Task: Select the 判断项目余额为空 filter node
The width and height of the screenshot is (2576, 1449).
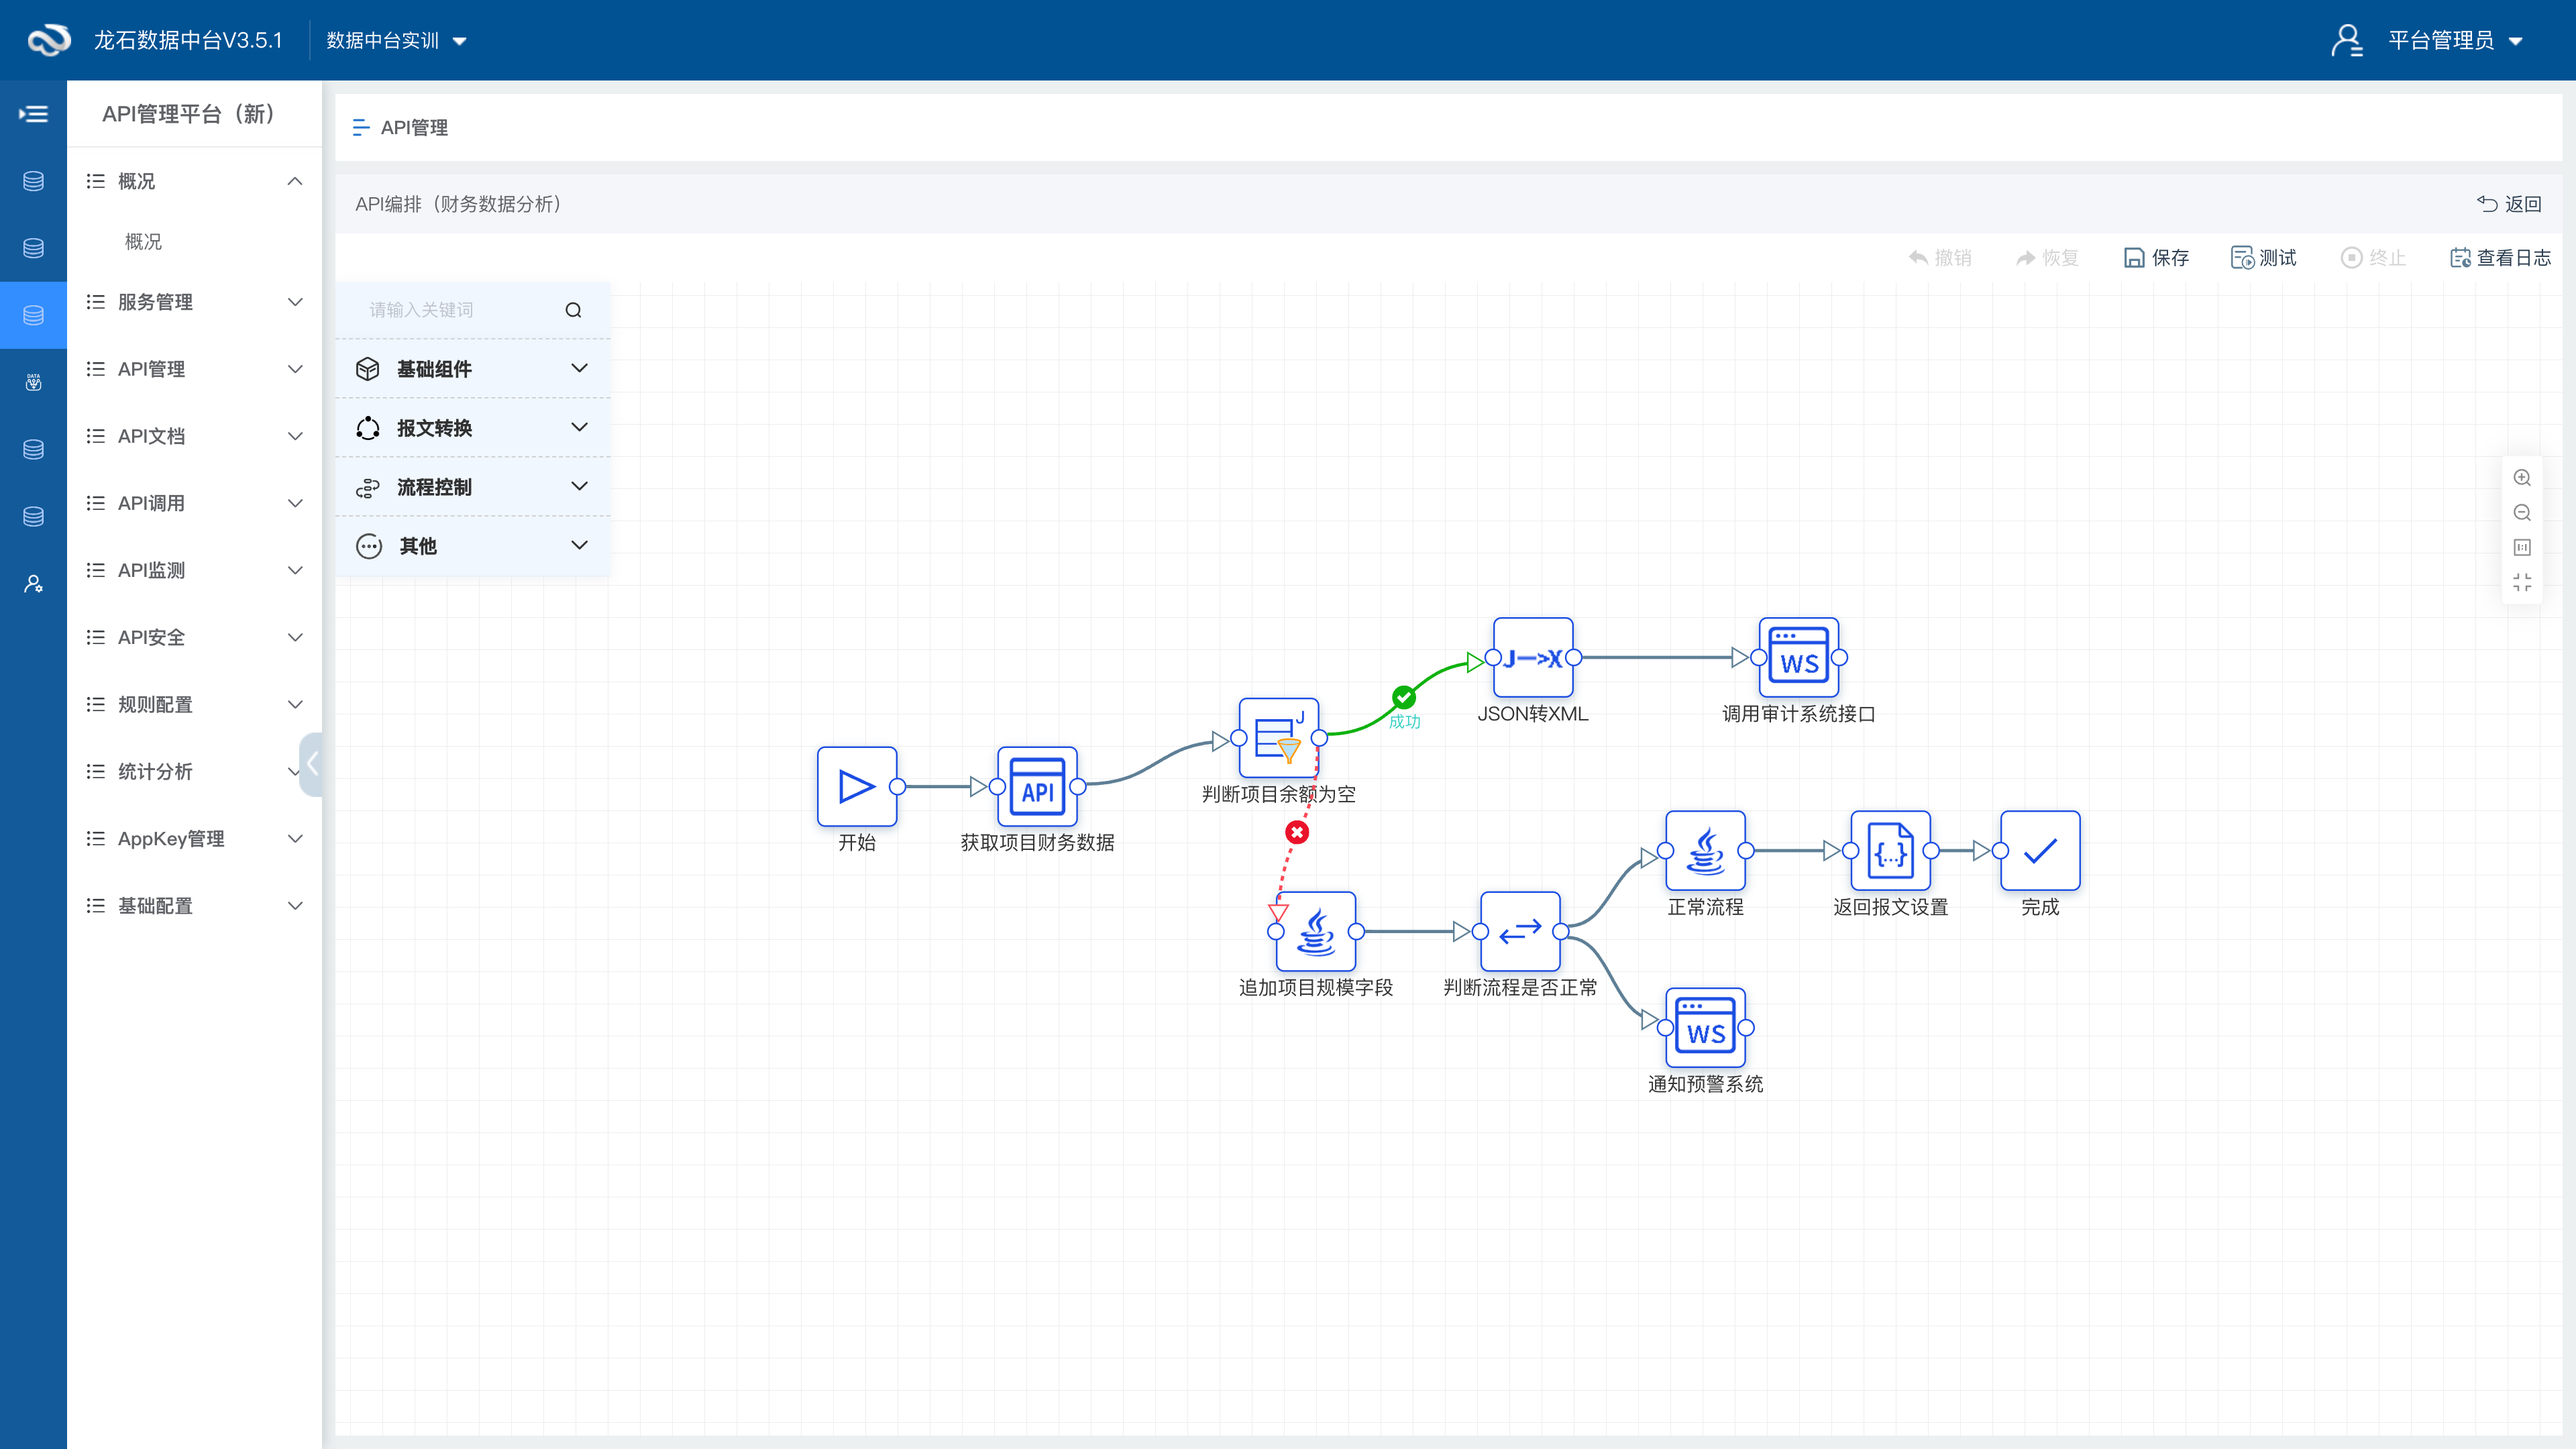Action: click(x=1278, y=738)
